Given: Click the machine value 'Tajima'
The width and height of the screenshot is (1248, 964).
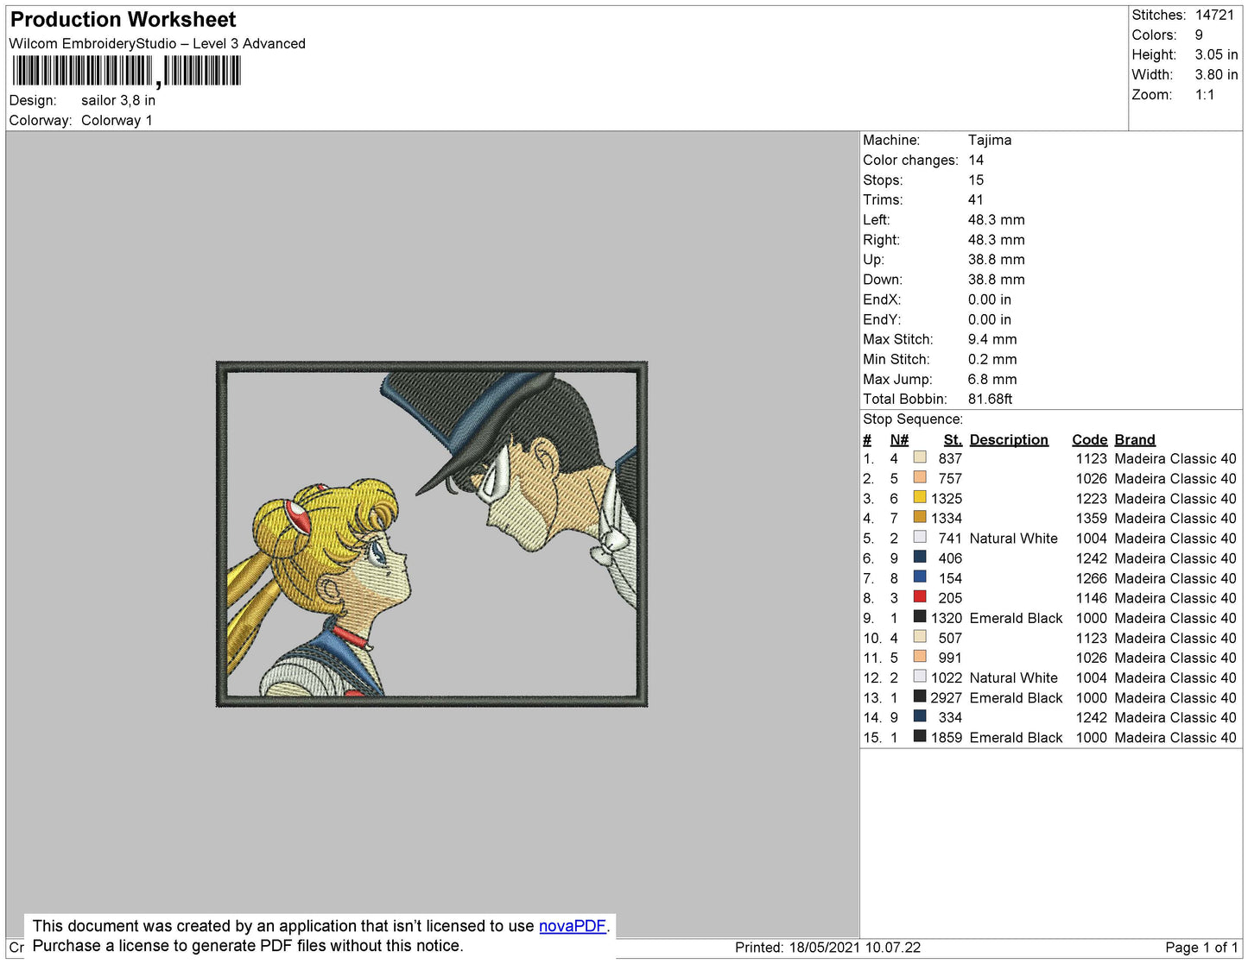Looking at the screenshot, I should 990,140.
